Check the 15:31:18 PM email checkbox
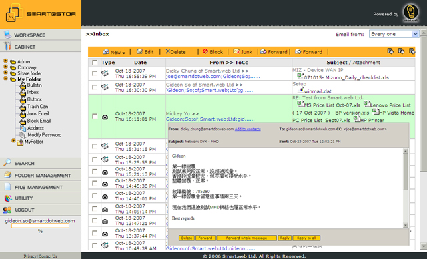Screen dimensions: 427x259 pyautogui.click(x=95, y=146)
